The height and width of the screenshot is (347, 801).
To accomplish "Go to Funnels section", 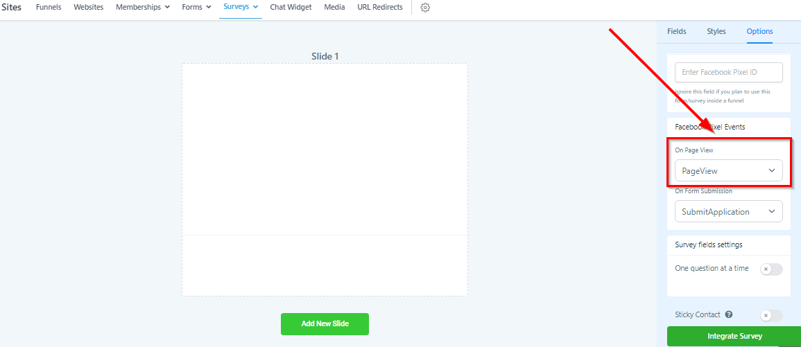I will (49, 7).
